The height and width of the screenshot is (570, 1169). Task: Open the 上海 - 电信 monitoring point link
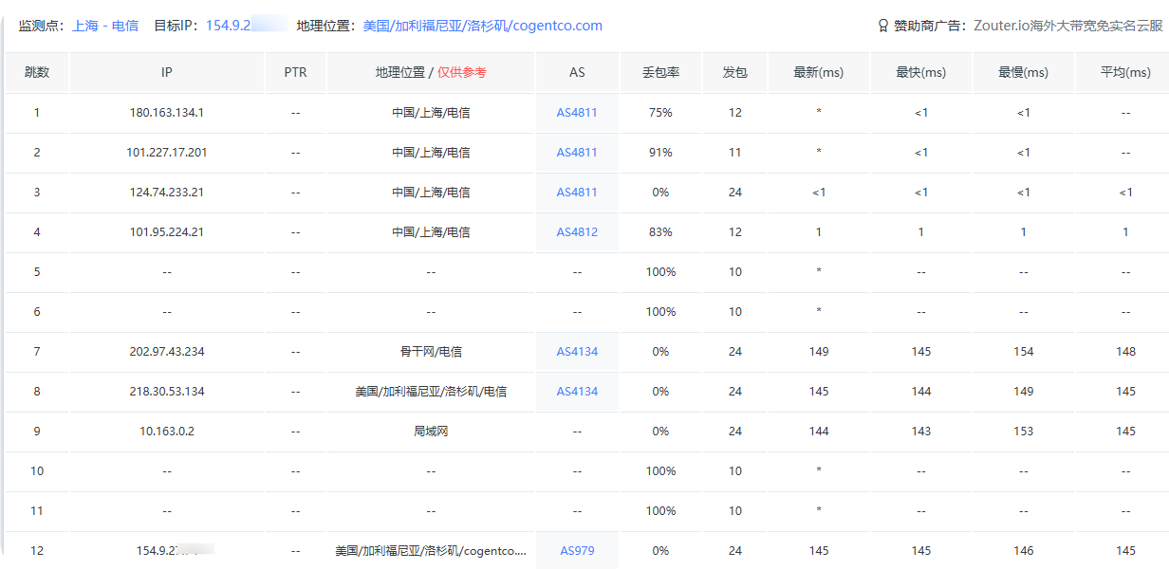coord(105,26)
